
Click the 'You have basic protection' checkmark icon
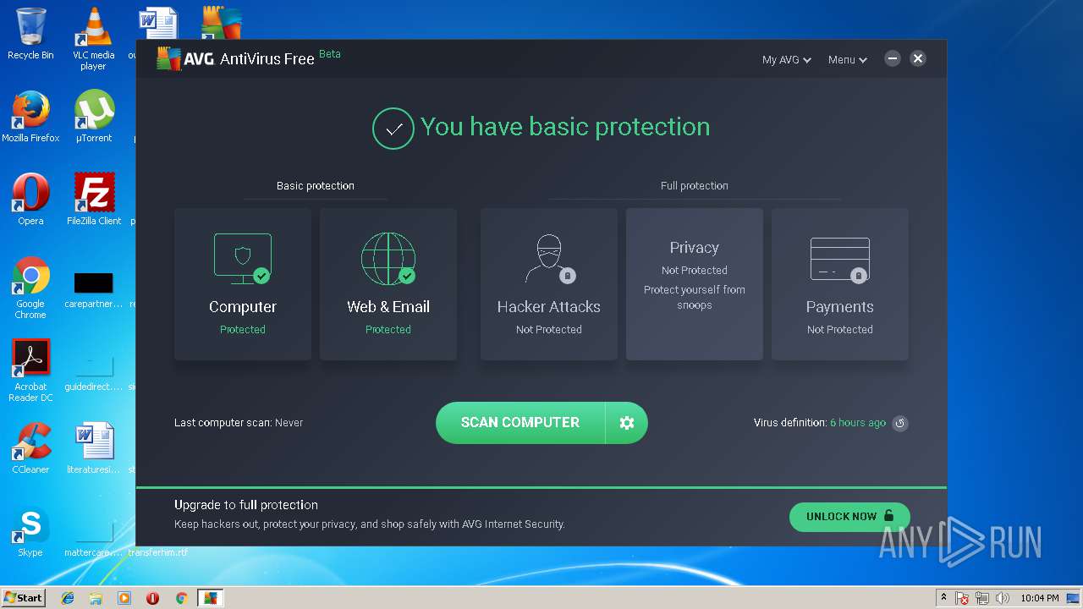coord(393,129)
